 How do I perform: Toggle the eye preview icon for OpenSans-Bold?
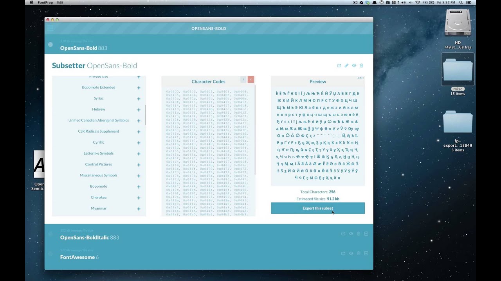pyautogui.click(x=354, y=66)
